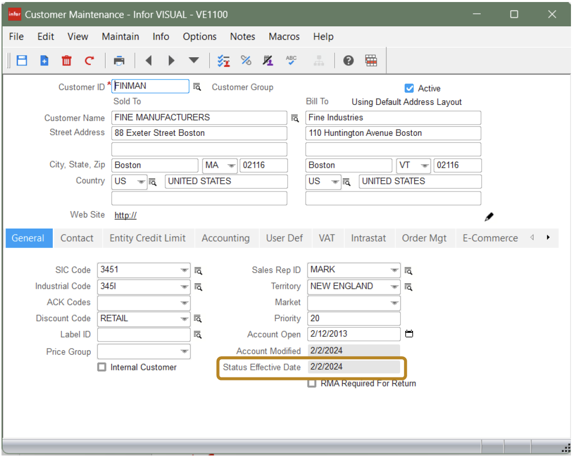The width and height of the screenshot is (573, 457).
Task: Open the Options menu
Action: [x=199, y=36]
